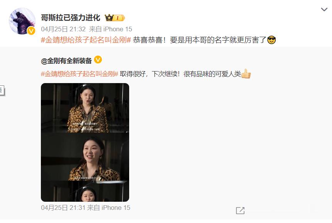Open the hashtag inside the reposted post
Image resolution: width=332 pixels, height=223 pixels.
click(x=79, y=74)
